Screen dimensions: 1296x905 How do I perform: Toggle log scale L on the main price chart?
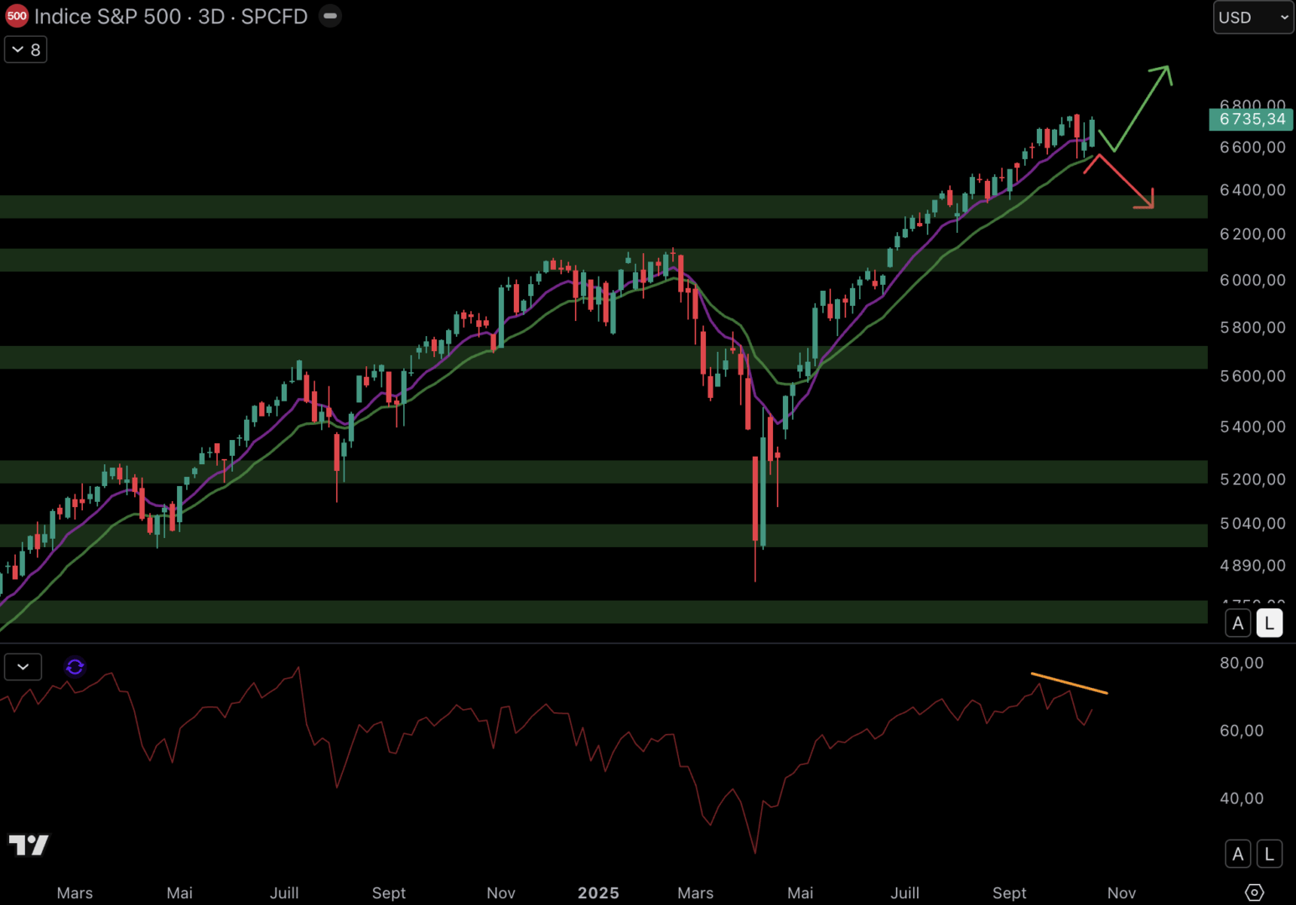tap(1269, 623)
